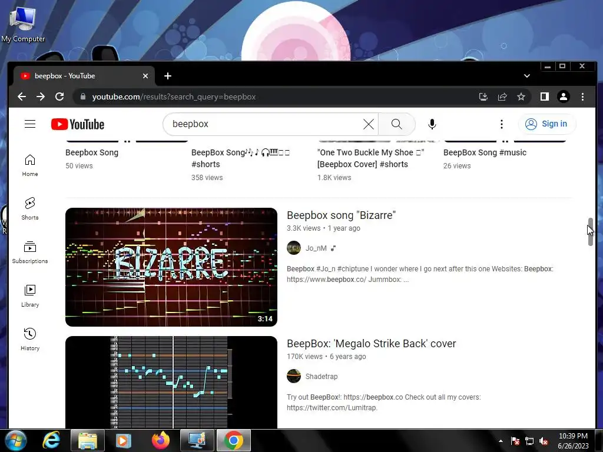This screenshot has height=452, width=603.
Task: Open 'Megalo Strike Back' cover title
Action: click(372, 344)
